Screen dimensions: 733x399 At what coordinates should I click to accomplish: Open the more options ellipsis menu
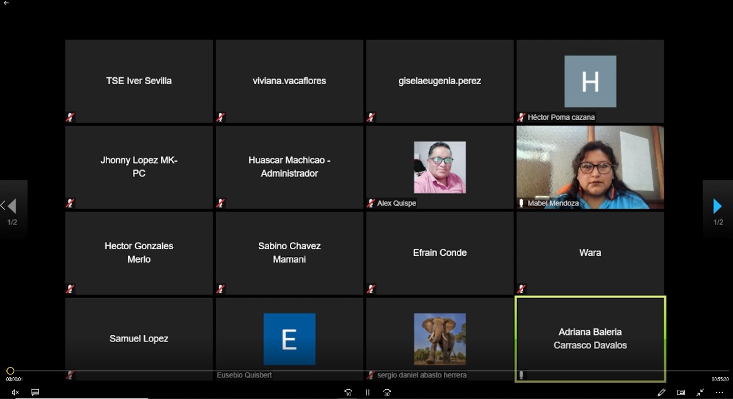point(719,392)
